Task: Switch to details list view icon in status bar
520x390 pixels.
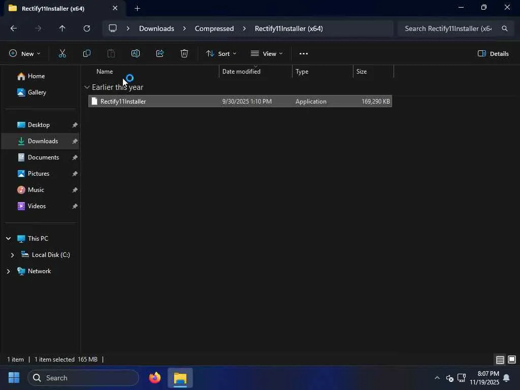Action: click(500, 360)
